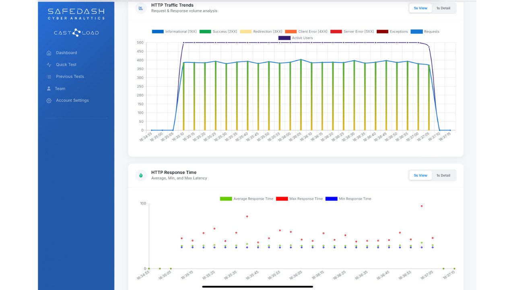Click the 500 y-axis label on traffic chart

pyautogui.click(x=140, y=42)
